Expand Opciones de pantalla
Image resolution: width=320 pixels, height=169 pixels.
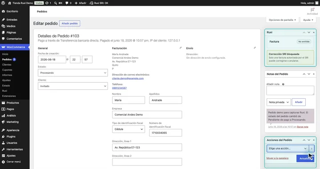click(282, 20)
